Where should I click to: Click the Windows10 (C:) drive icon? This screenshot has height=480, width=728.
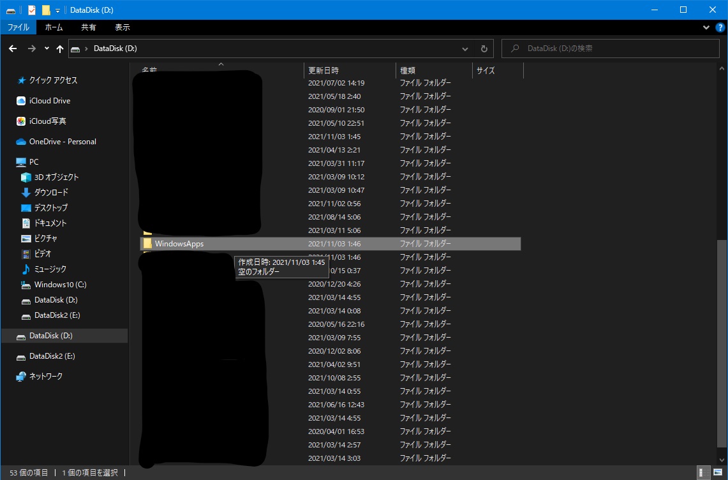pos(26,285)
